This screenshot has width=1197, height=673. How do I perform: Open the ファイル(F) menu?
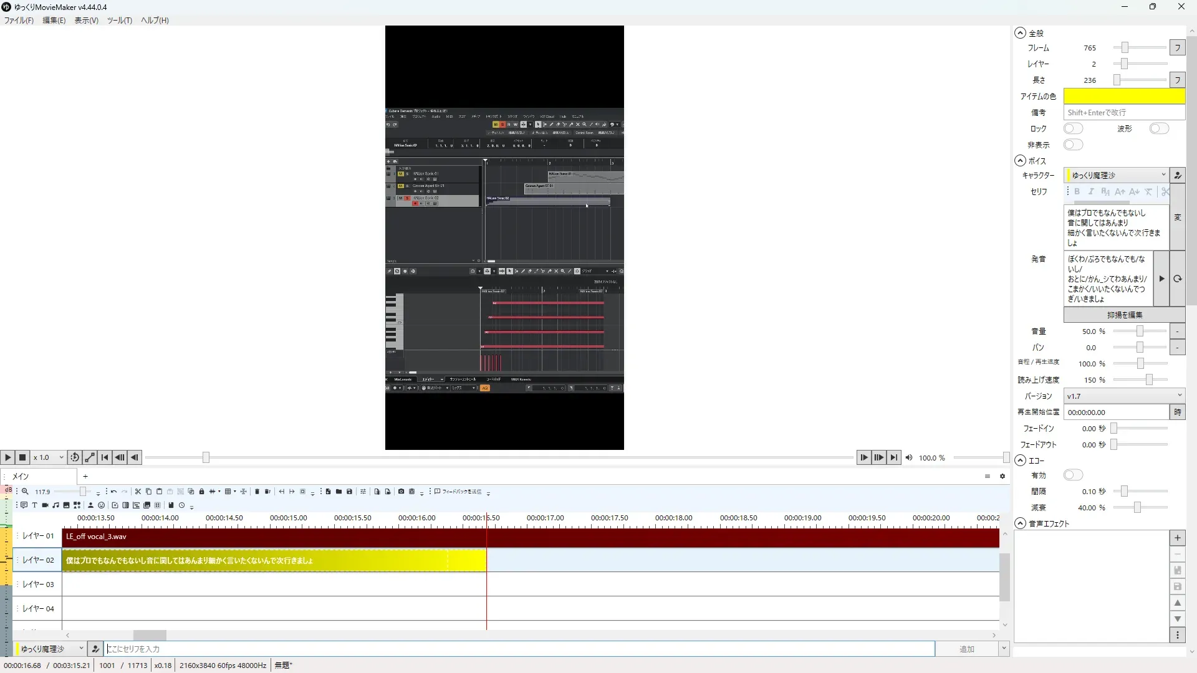click(19, 20)
